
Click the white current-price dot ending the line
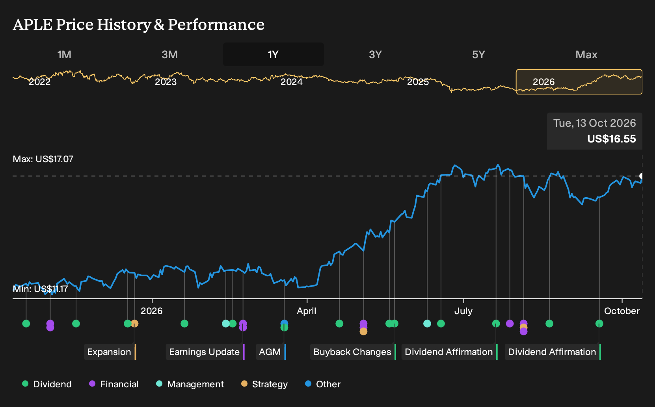point(642,176)
